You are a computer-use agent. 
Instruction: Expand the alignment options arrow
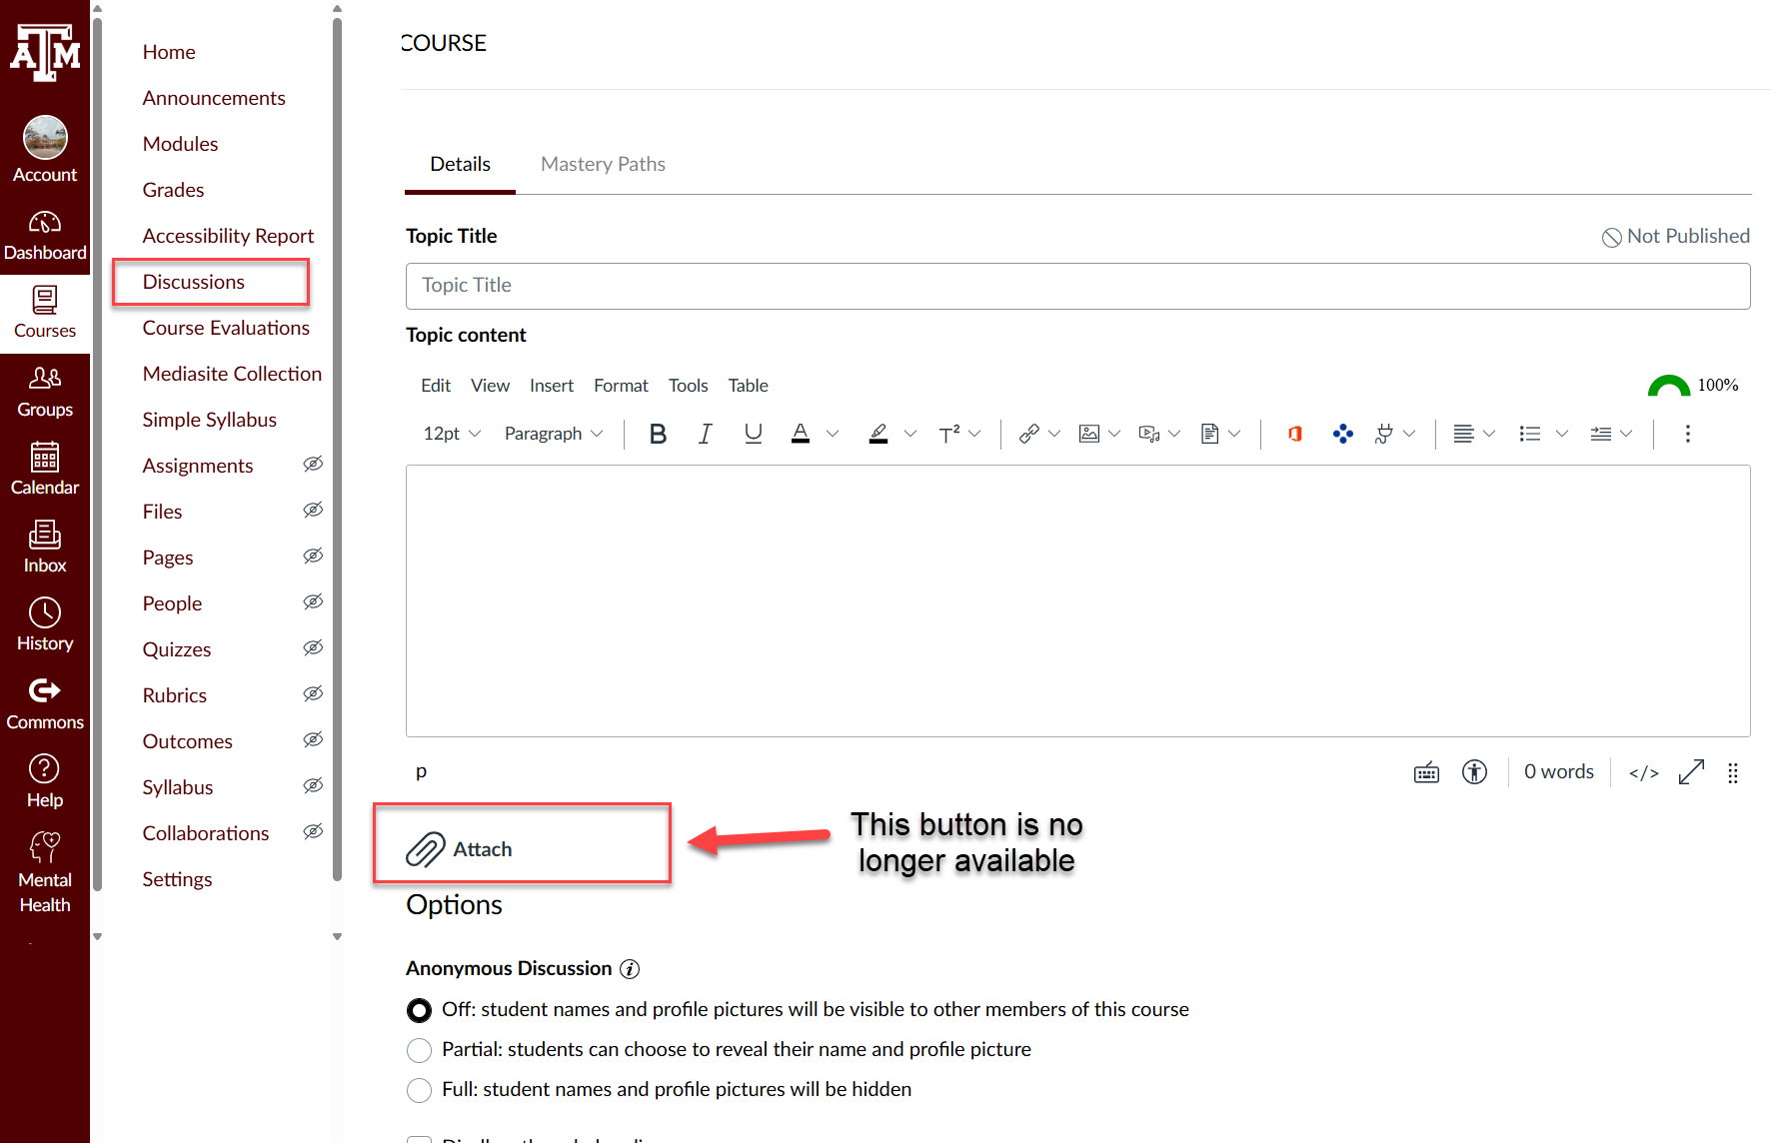click(x=1489, y=434)
